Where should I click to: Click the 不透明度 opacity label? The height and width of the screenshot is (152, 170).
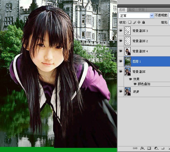[x=161, y=15]
